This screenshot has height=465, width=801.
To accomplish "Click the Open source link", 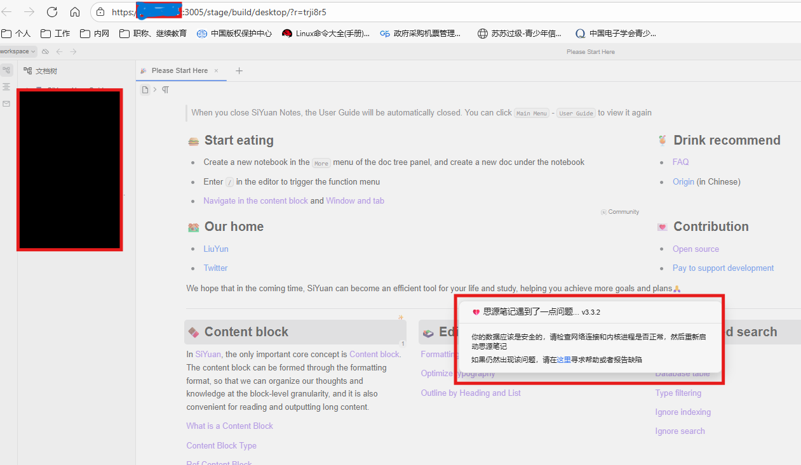I will coord(696,249).
